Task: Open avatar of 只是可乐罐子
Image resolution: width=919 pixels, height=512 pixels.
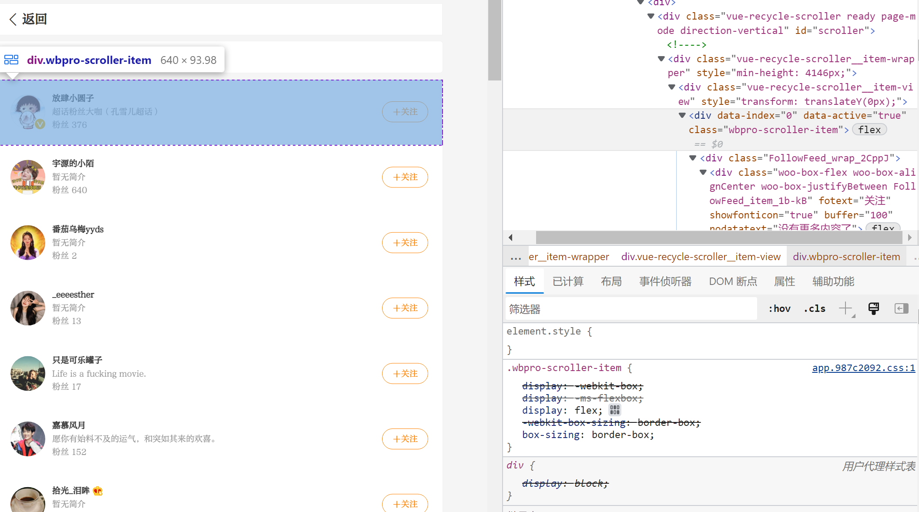Action: (x=28, y=374)
